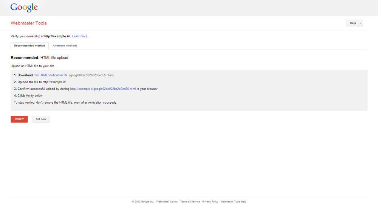Open Webmaster Central footer link
The image size is (378, 204).
167,202
